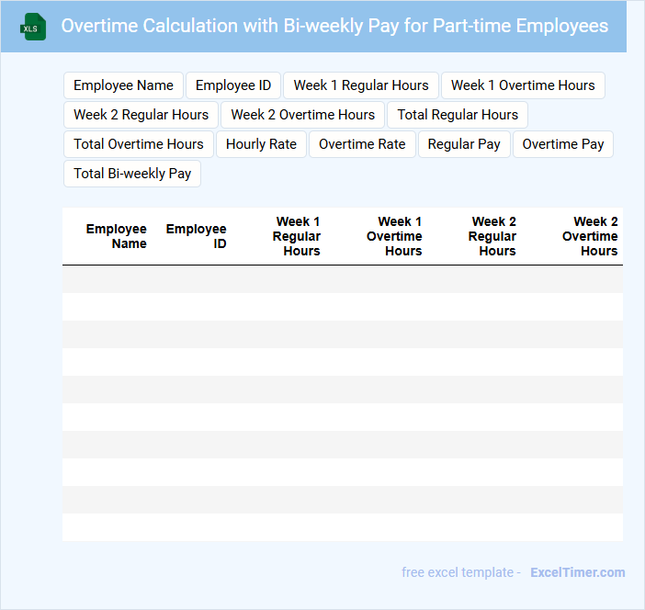
Task: Select the Total Regular Hours tag
Action: click(458, 115)
